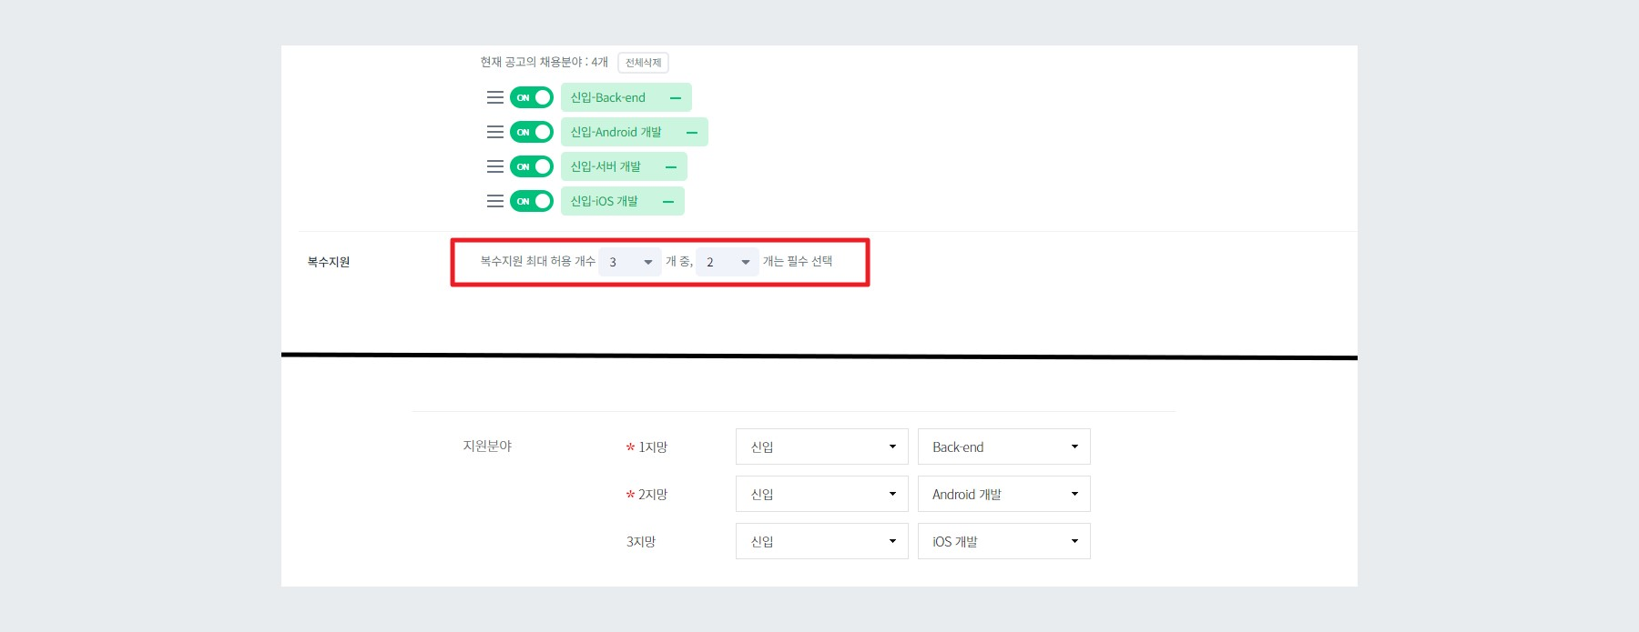
Task: Disable the switch for 신입-서버 개발
Action: coord(532,166)
